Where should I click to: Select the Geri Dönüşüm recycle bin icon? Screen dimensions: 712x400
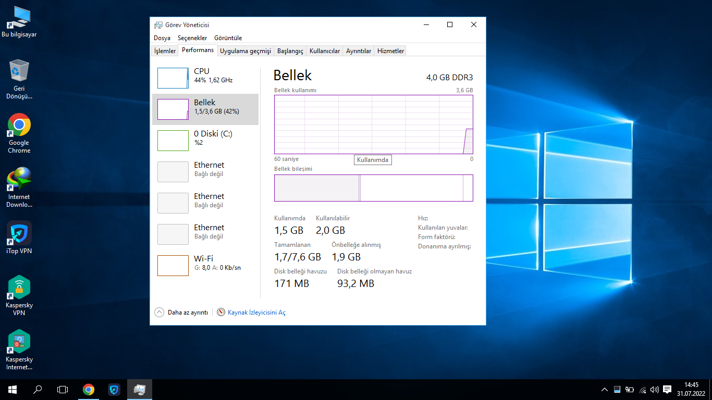click(x=19, y=80)
